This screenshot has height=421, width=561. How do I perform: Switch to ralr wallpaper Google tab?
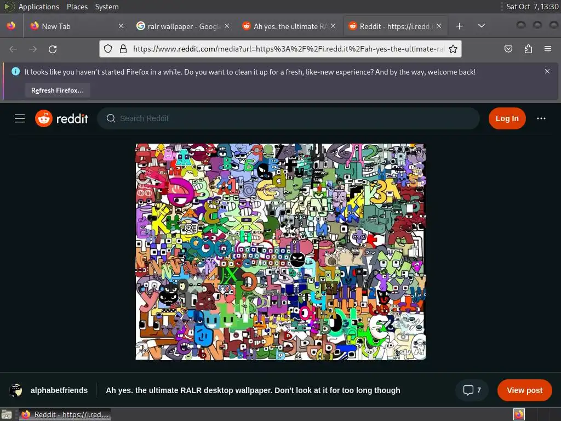click(x=183, y=26)
